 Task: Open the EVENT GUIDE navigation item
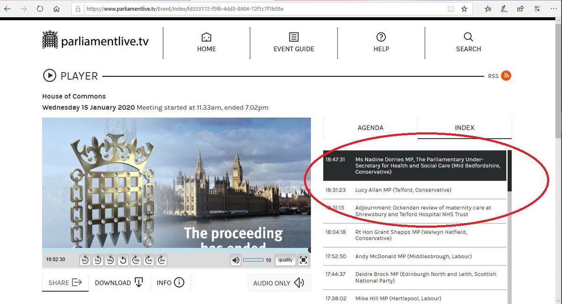coord(294,43)
